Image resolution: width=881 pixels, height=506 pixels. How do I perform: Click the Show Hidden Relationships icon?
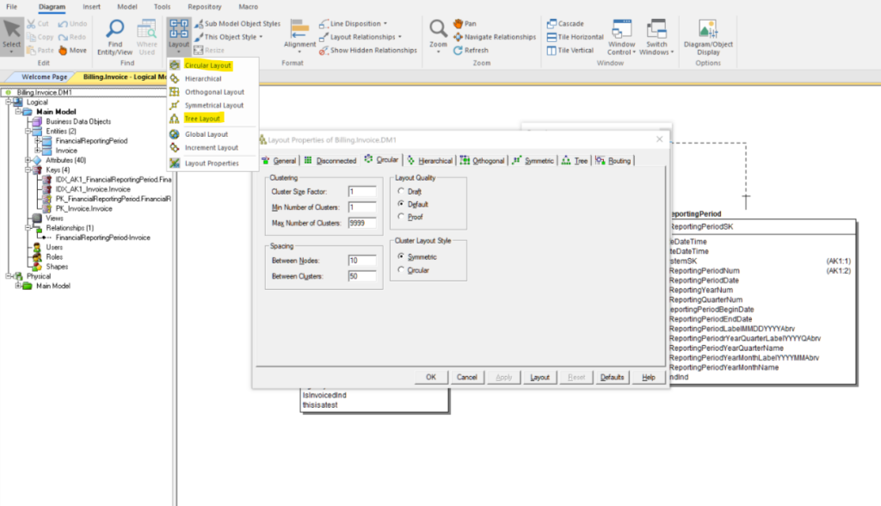click(323, 51)
